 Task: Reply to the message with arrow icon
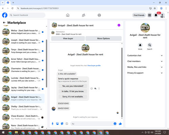point(95,88)
